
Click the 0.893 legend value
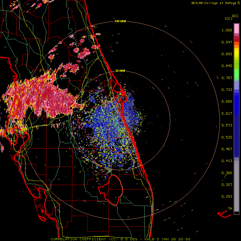click(227, 54)
